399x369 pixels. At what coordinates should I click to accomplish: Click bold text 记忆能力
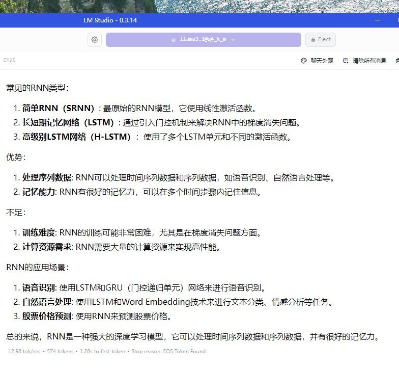pos(40,192)
